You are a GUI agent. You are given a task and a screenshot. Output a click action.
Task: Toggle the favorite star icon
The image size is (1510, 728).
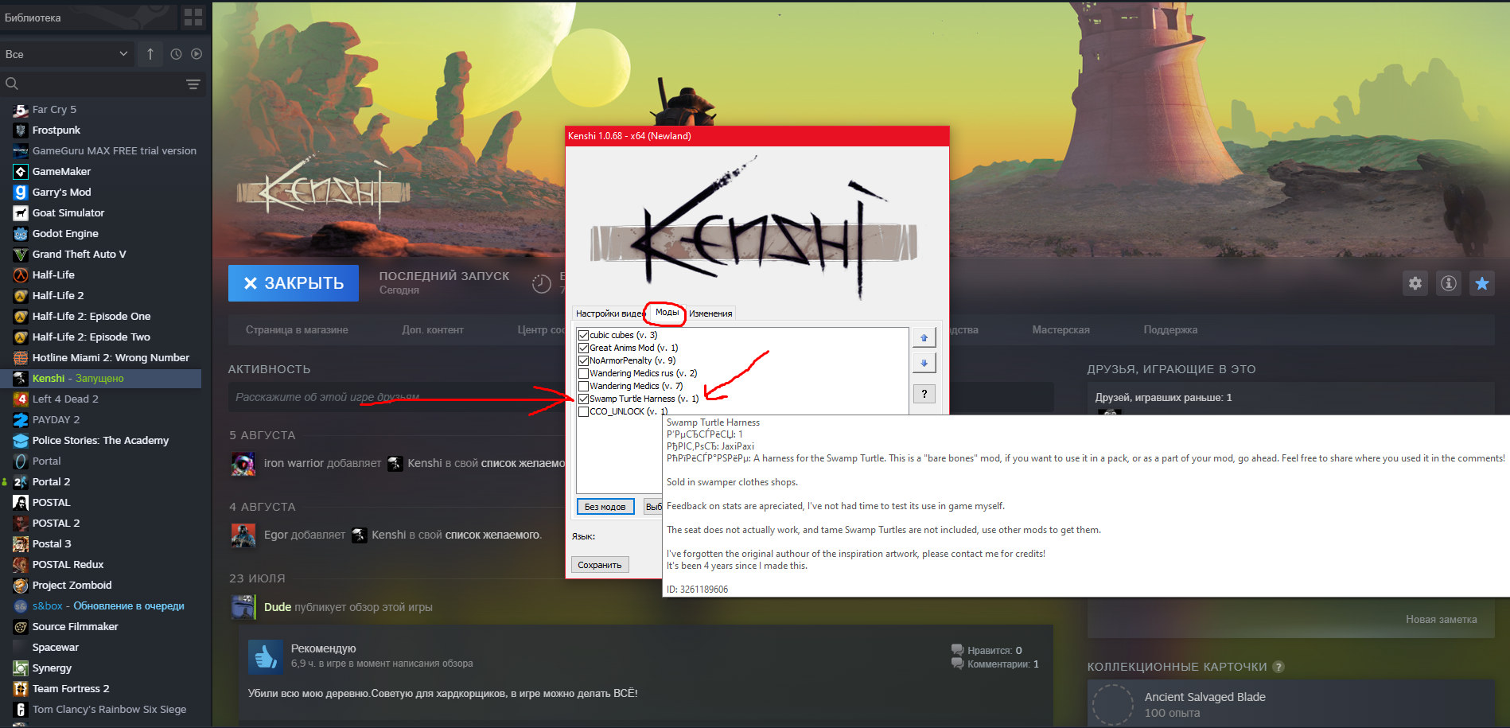1482,283
